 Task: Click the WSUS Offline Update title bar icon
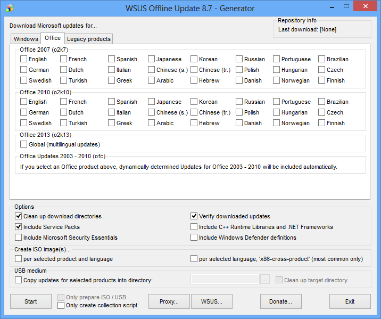pyautogui.click(x=9, y=8)
